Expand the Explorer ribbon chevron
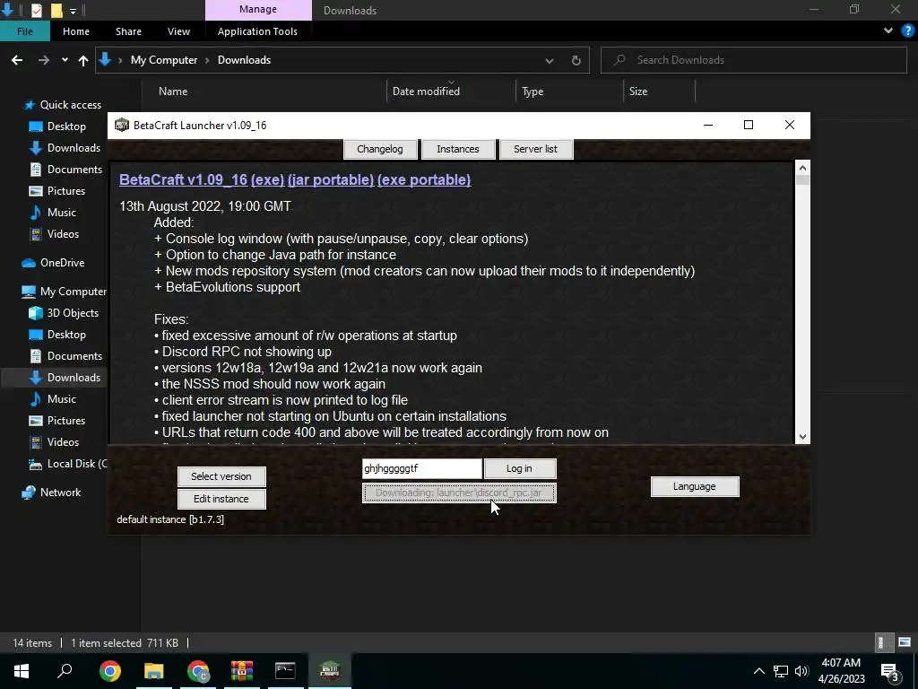The width and height of the screenshot is (918, 689). tap(888, 31)
